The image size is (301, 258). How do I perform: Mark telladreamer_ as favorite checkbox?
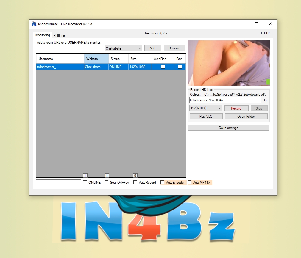(x=180, y=67)
